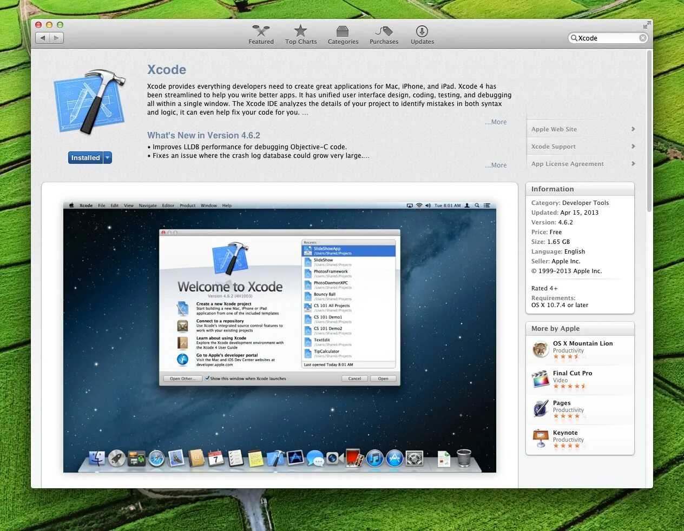Click App Store icon in the screenshot's dock
Image resolution: width=684 pixels, height=531 pixels.
pos(394,458)
